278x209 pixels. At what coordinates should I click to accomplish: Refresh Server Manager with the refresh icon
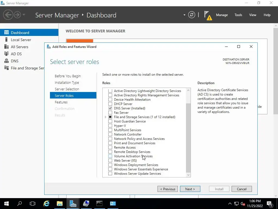pos(192,15)
